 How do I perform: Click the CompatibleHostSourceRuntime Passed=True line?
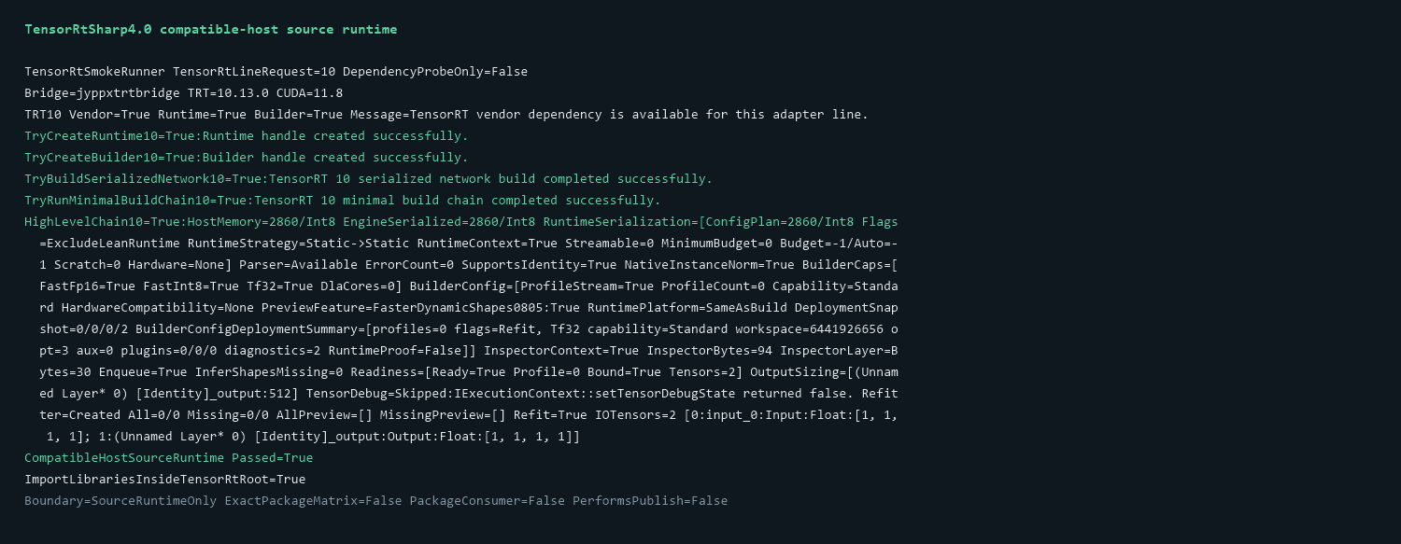[x=169, y=458]
